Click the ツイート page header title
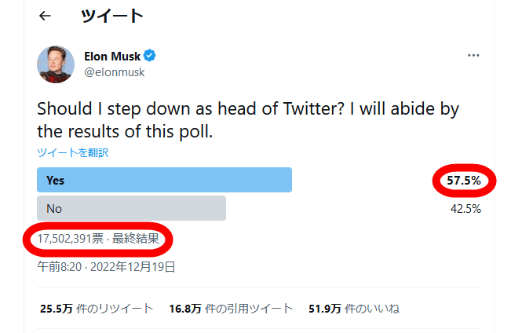The image size is (511, 333). (x=111, y=16)
